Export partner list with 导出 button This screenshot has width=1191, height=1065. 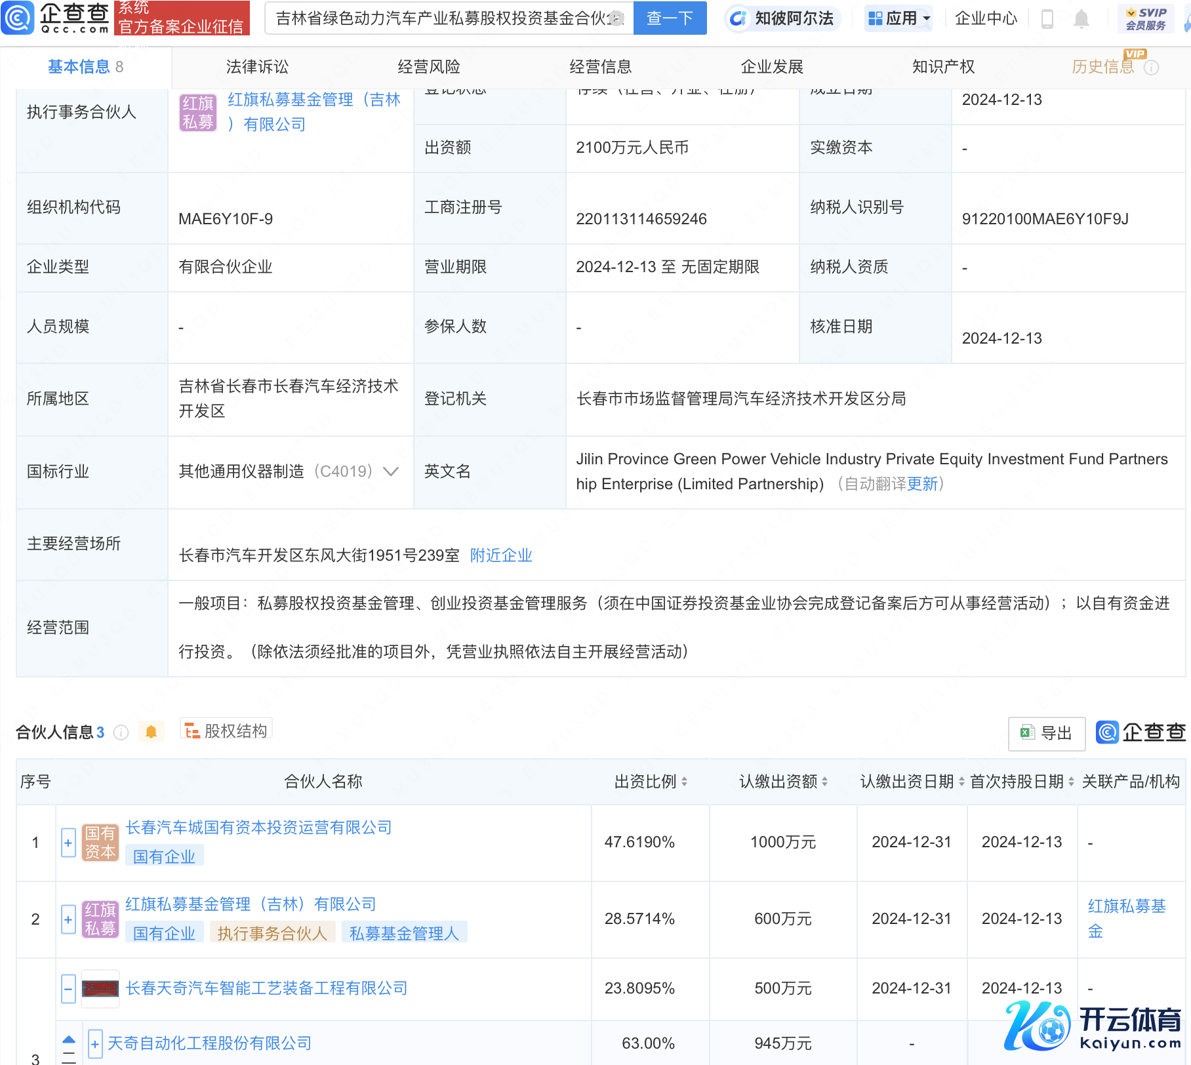coord(1046,733)
